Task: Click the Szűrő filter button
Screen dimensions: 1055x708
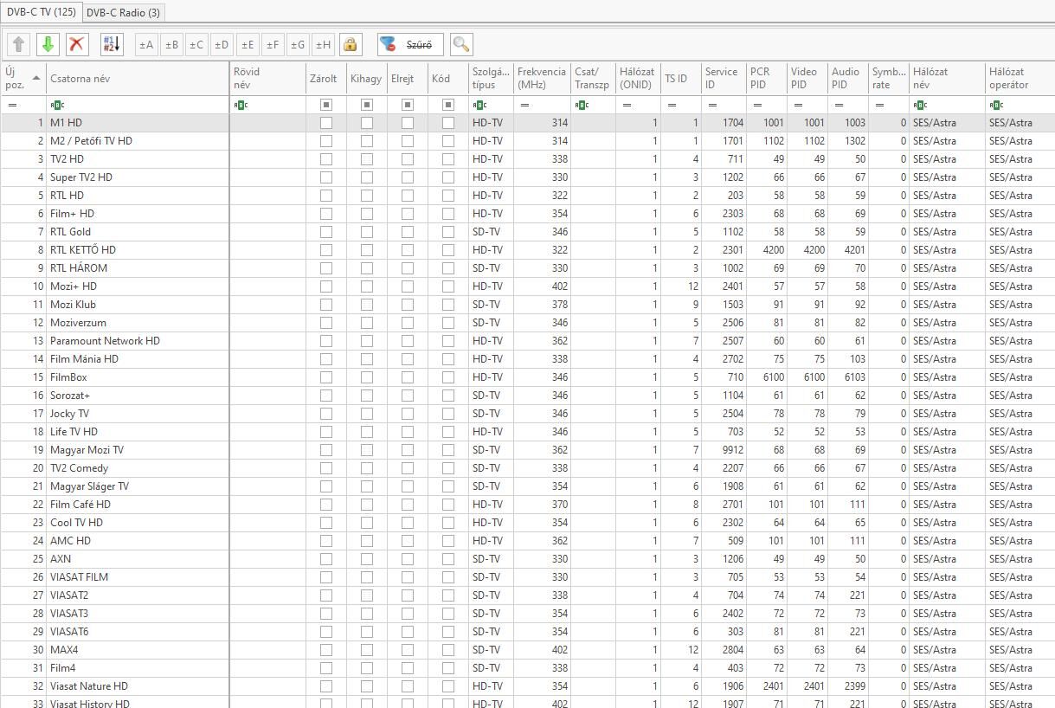Action: (410, 45)
